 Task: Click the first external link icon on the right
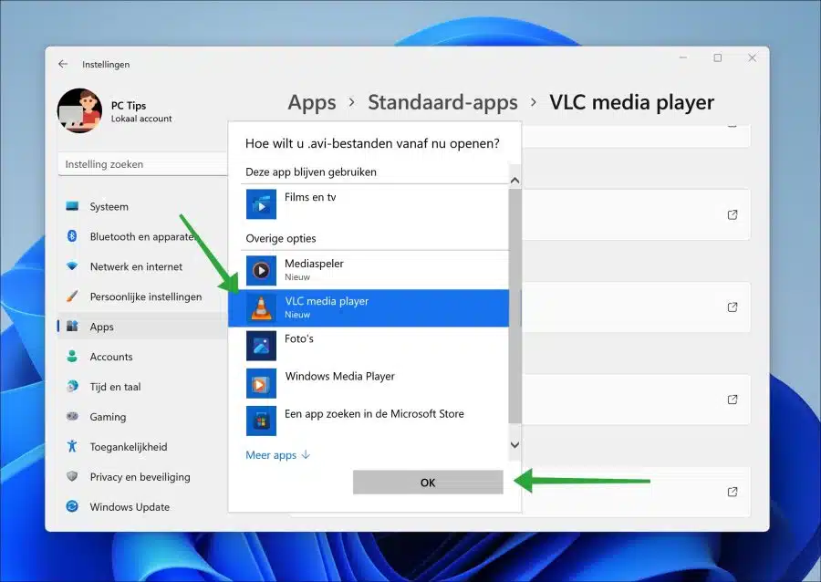click(x=733, y=214)
